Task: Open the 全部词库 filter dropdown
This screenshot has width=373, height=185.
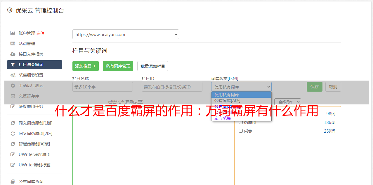Action: tap(288, 102)
